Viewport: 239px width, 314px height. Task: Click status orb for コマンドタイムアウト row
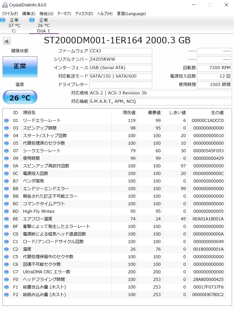pos(6,204)
